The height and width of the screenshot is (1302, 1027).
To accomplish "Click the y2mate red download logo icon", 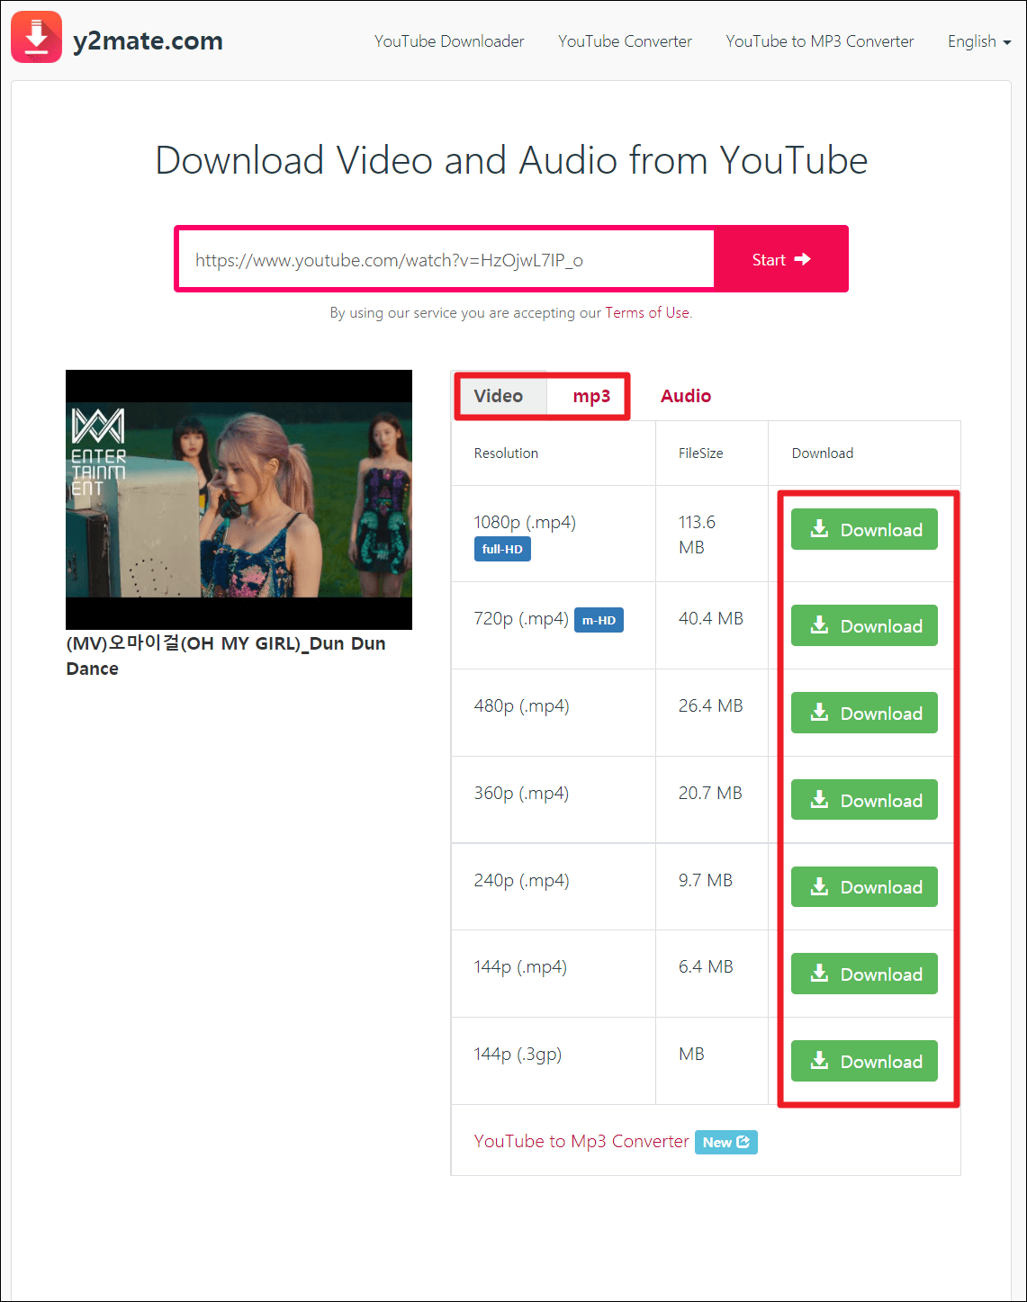I will click(37, 37).
